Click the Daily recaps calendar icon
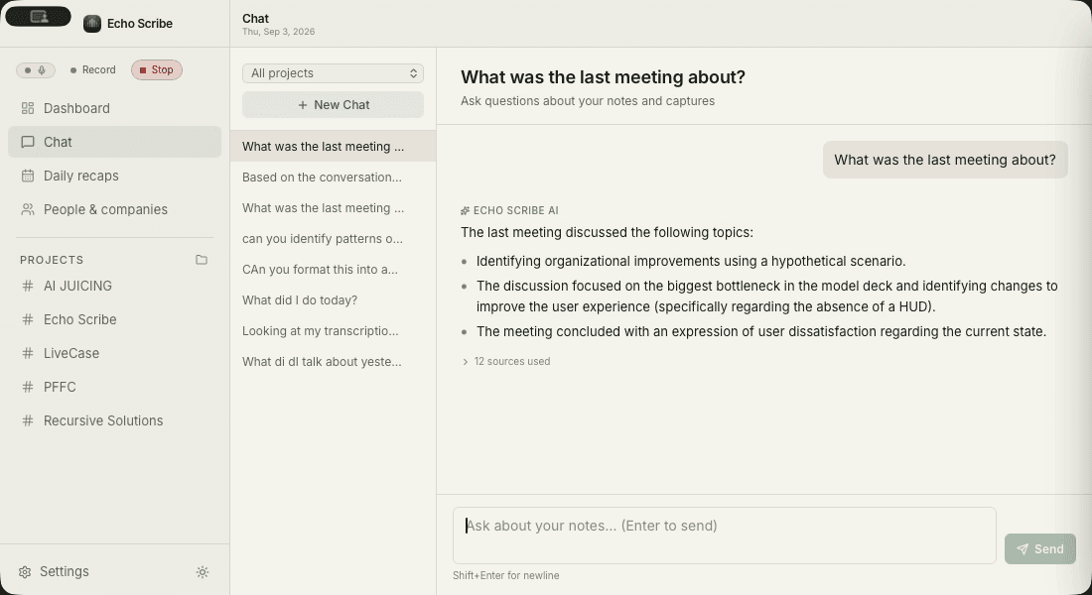 28,177
